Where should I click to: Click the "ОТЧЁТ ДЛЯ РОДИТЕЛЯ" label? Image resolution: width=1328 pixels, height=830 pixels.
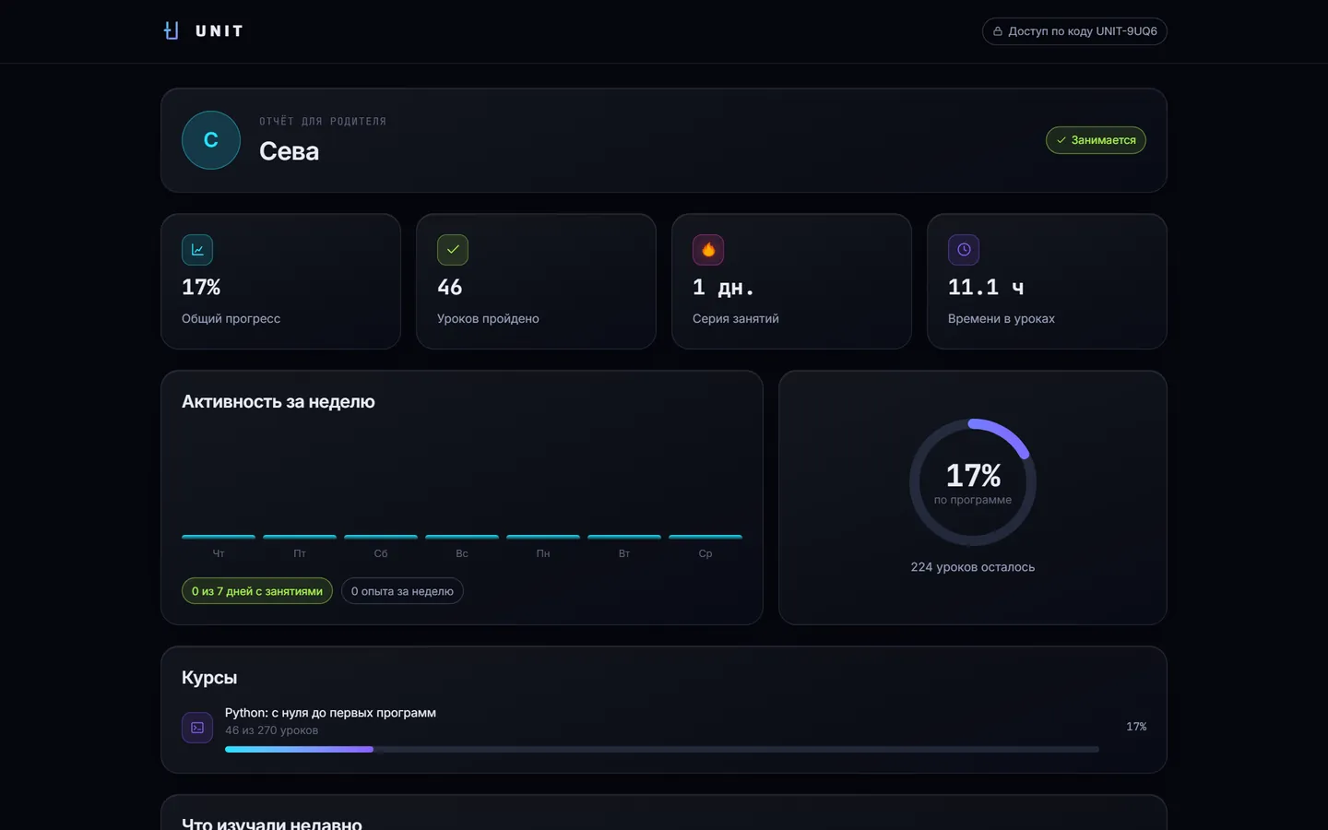click(x=323, y=122)
